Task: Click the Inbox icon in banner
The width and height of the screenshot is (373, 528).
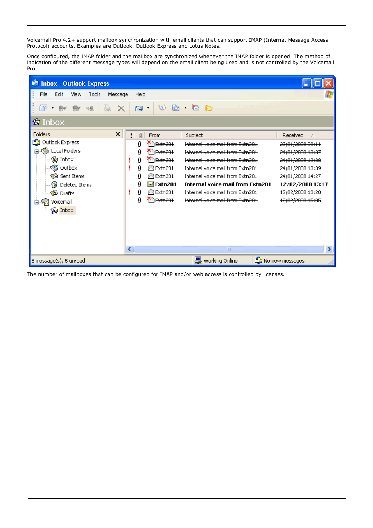Action: [x=37, y=122]
